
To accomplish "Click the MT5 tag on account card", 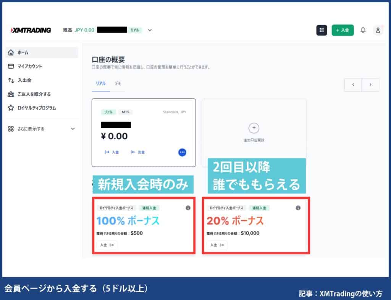I will pyautogui.click(x=125, y=112).
